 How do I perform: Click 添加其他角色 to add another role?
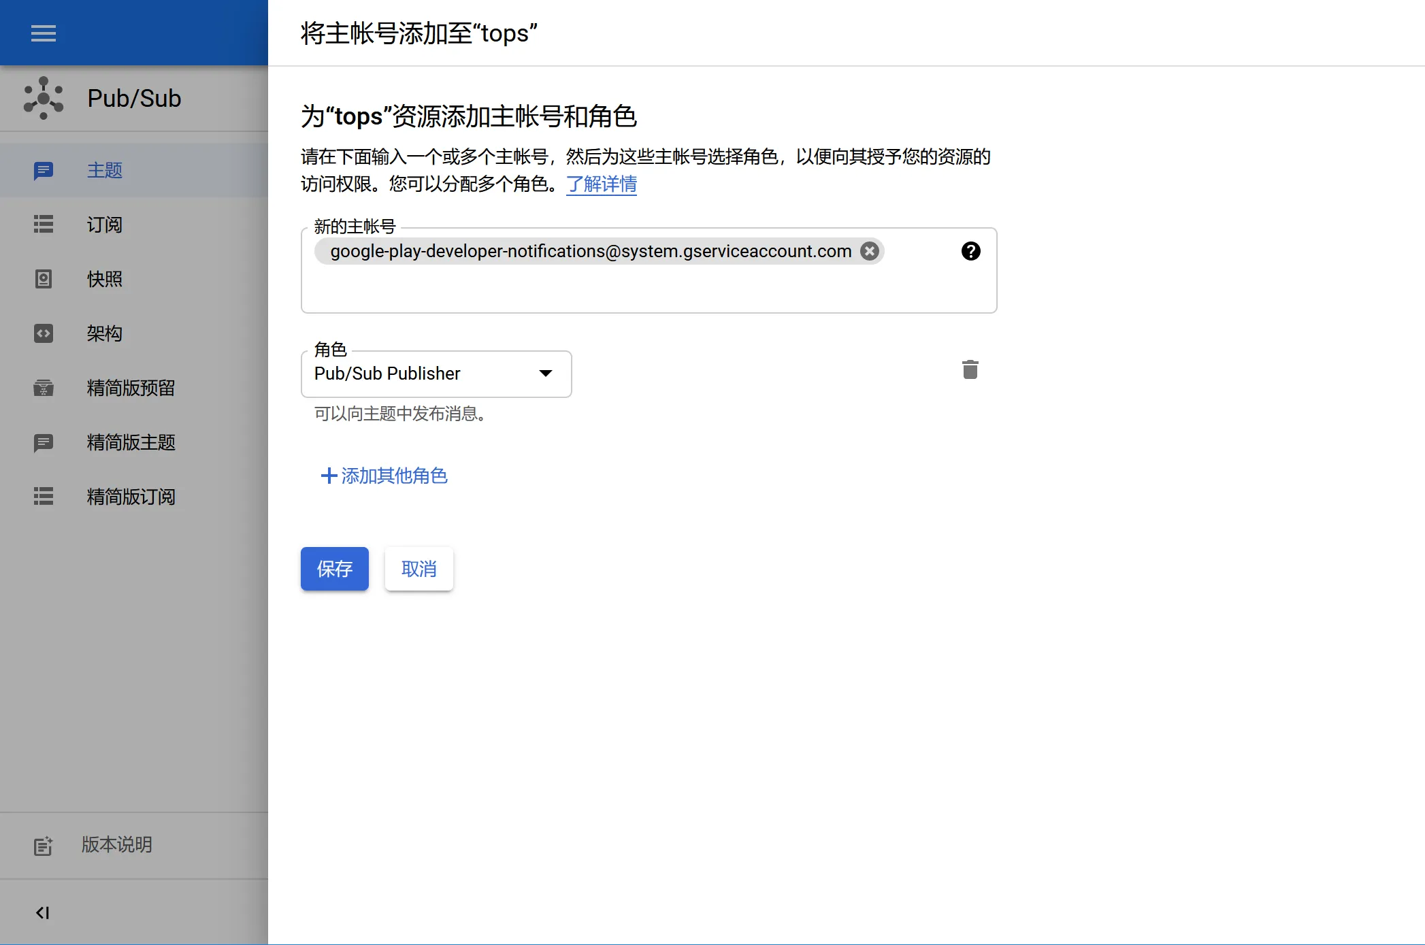pyautogui.click(x=384, y=476)
